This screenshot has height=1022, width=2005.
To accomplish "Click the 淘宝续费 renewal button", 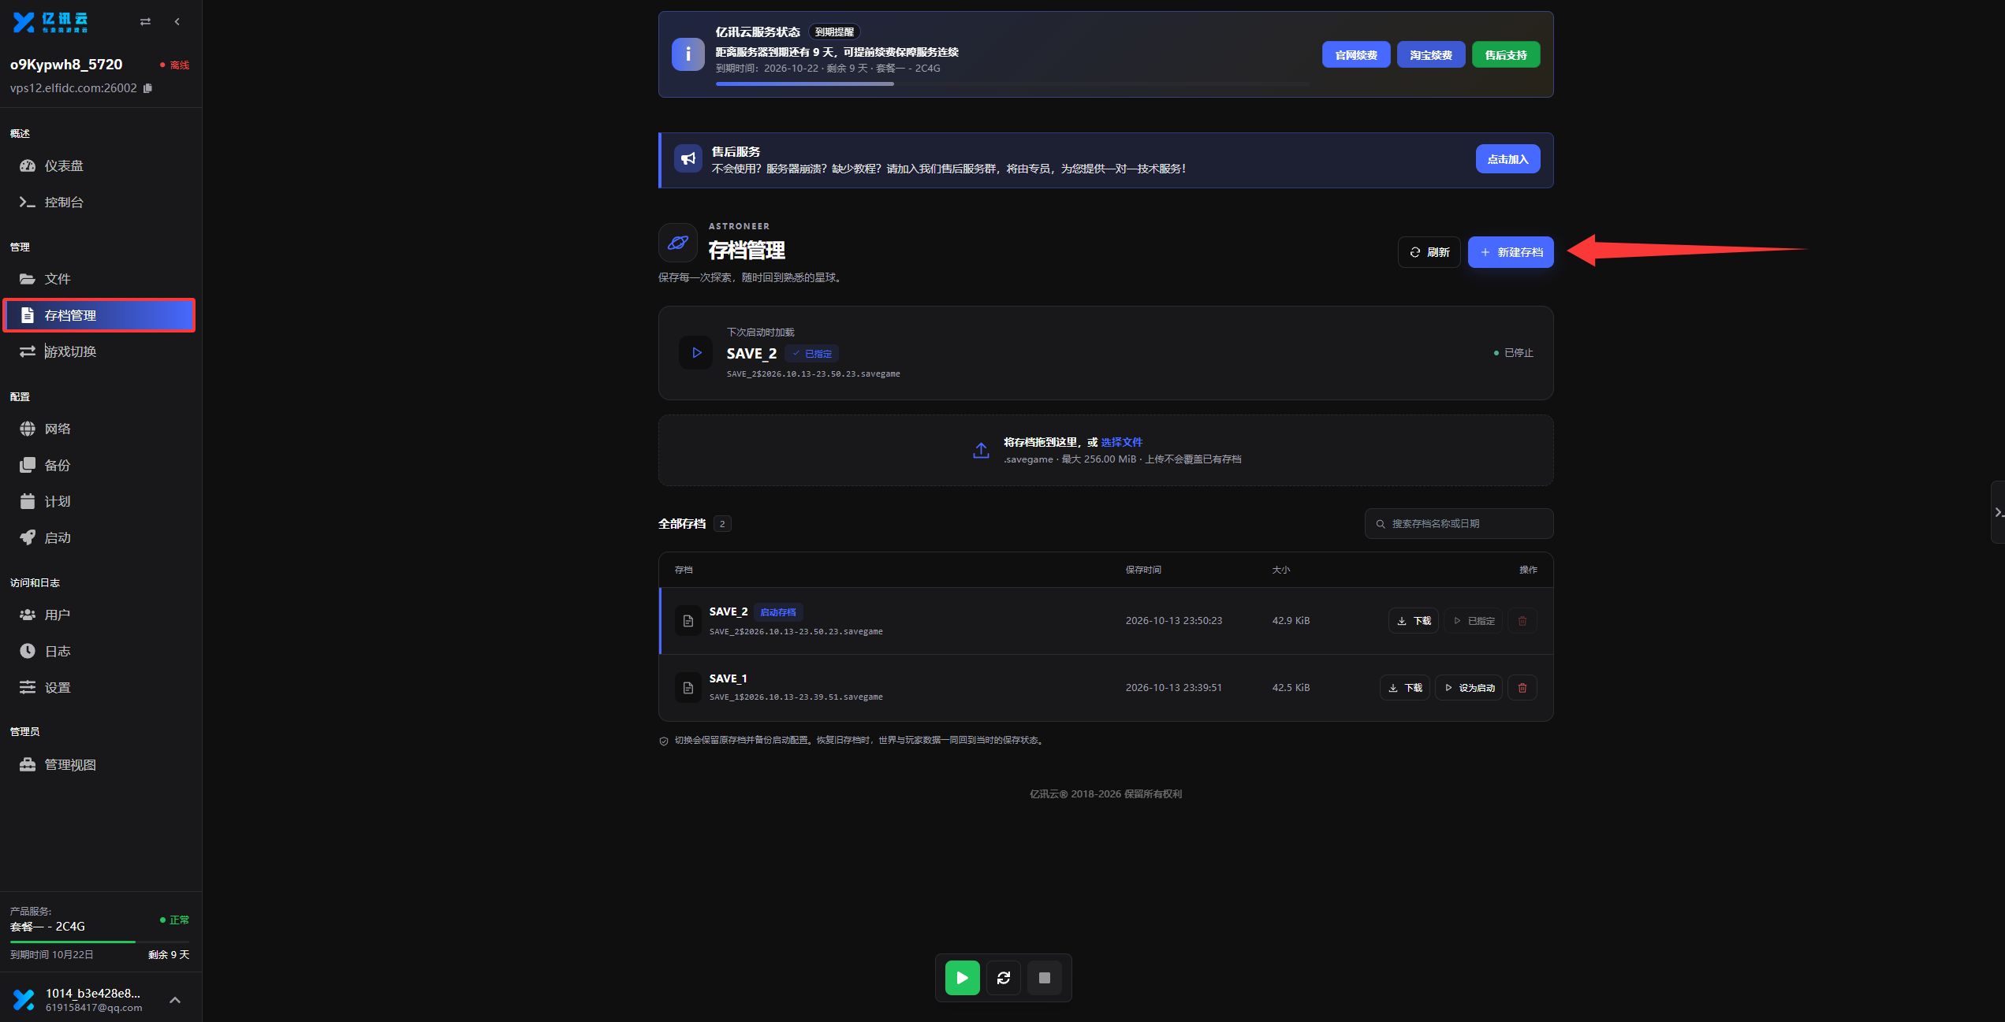I will 1431,55.
